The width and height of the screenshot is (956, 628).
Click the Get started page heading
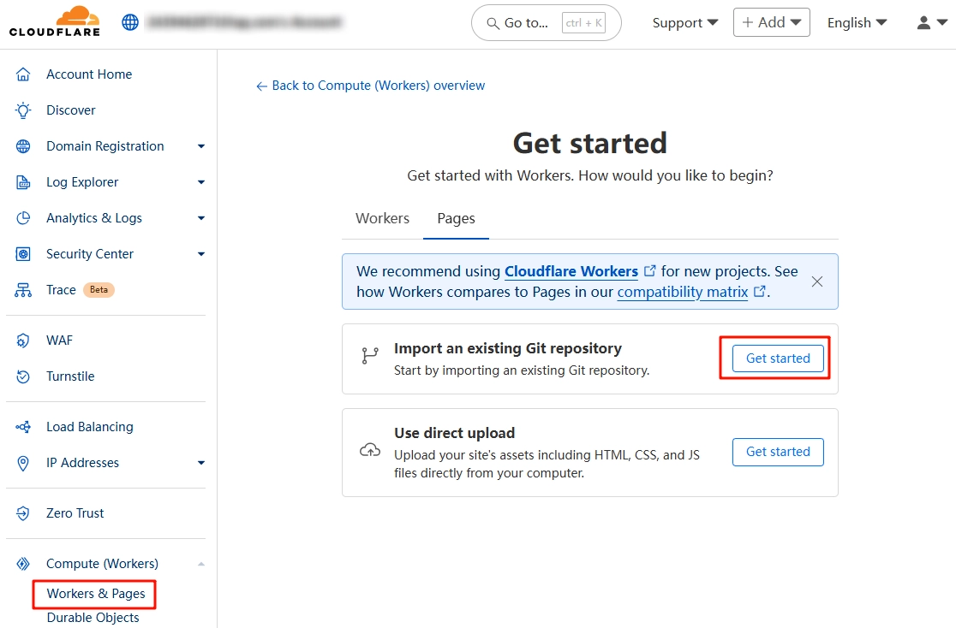click(590, 144)
